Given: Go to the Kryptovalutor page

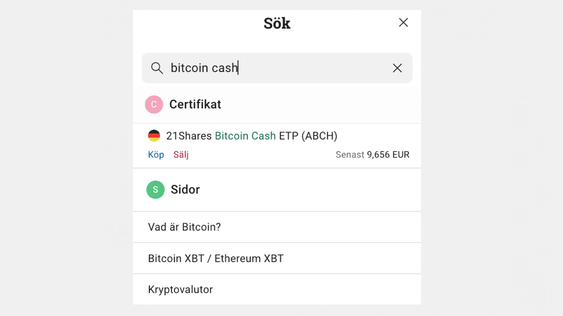Looking at the screenshot, I should [x=180, y=290].
